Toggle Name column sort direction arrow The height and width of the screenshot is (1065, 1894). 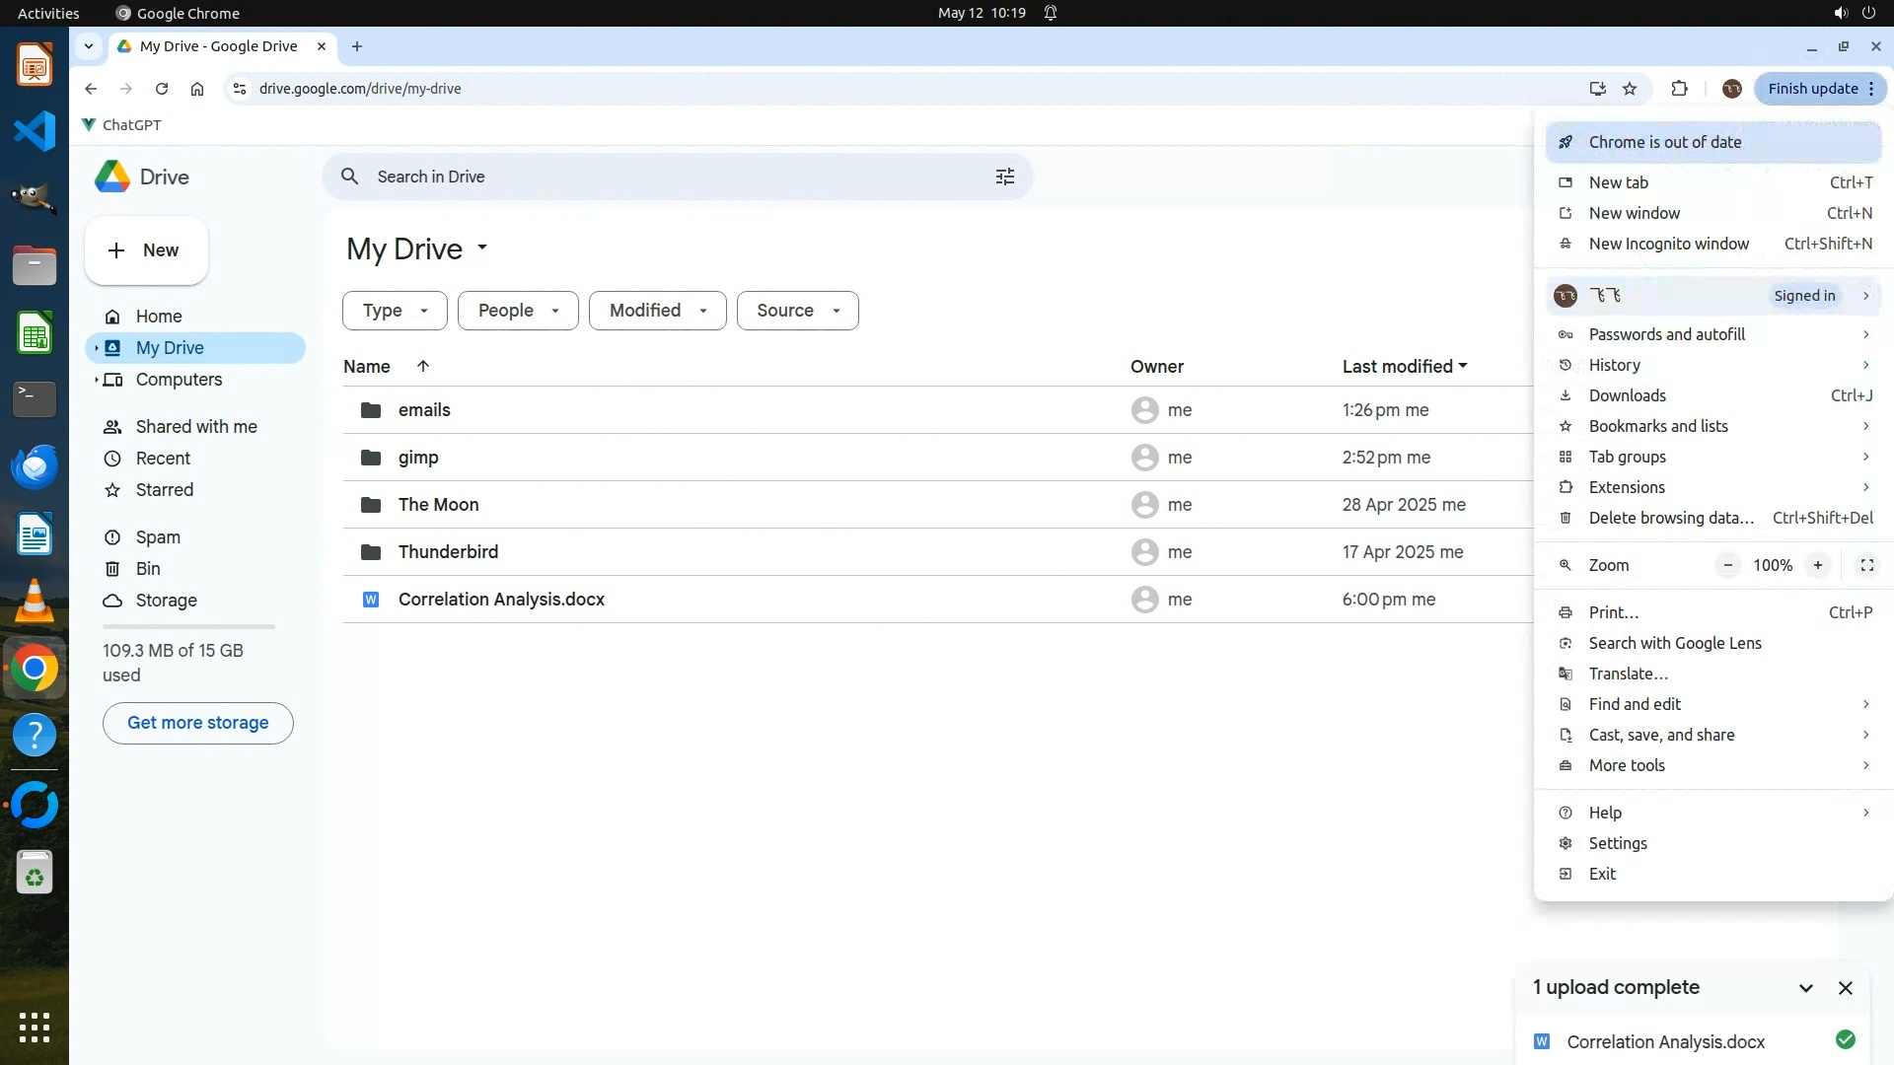[x=423, y=366]
